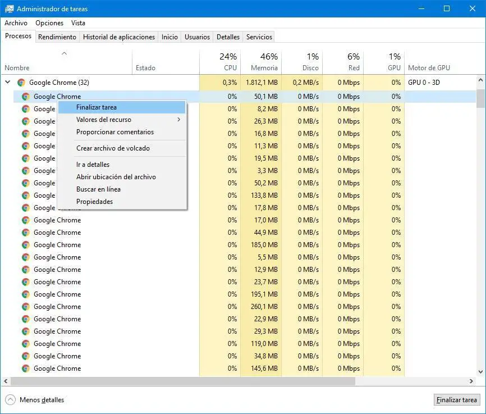Screen dimensions: 486x414
Task: Switch to the Rendimiento tab
Action: (57, 37)
